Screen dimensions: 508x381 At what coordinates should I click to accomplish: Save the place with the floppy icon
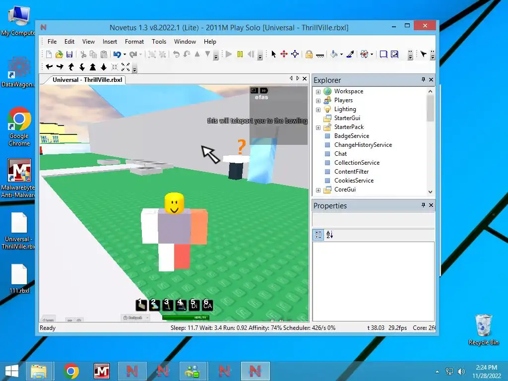(69, 55)
